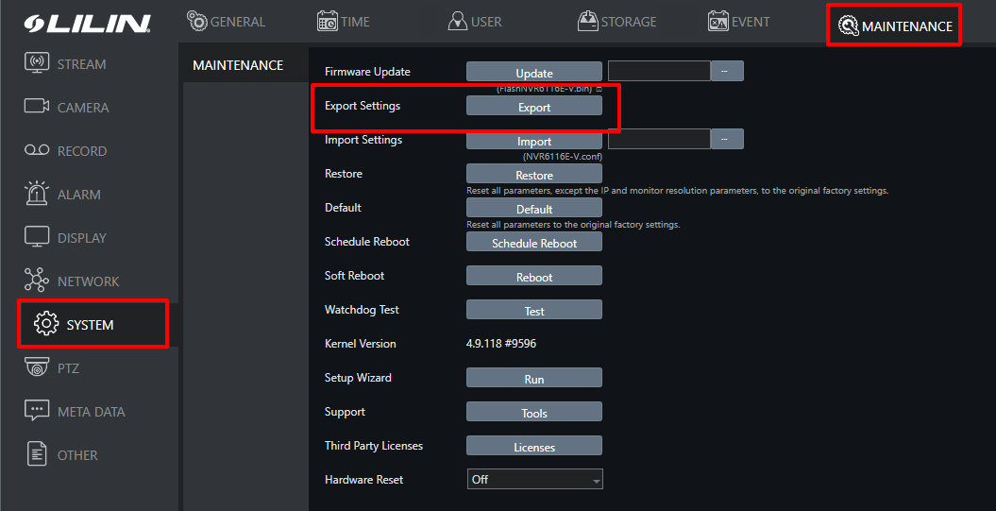The width and height of the screenshot is (996, 511).
Task: Browse for firmware file with ellipsis button
Action: [727, 71]
